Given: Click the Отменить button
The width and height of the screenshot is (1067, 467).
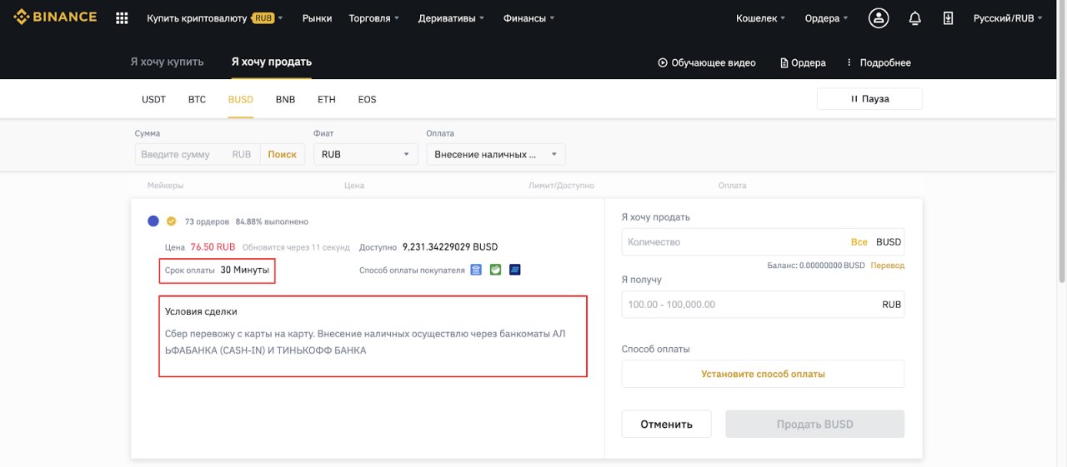Looking at the screenshot, I should tap(666, 424).
